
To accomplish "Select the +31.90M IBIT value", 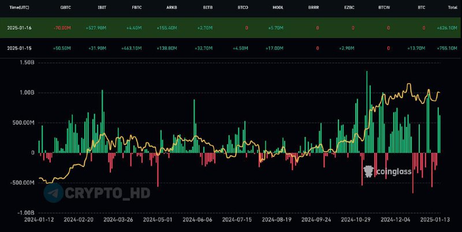I will click(x=98, y=48).
